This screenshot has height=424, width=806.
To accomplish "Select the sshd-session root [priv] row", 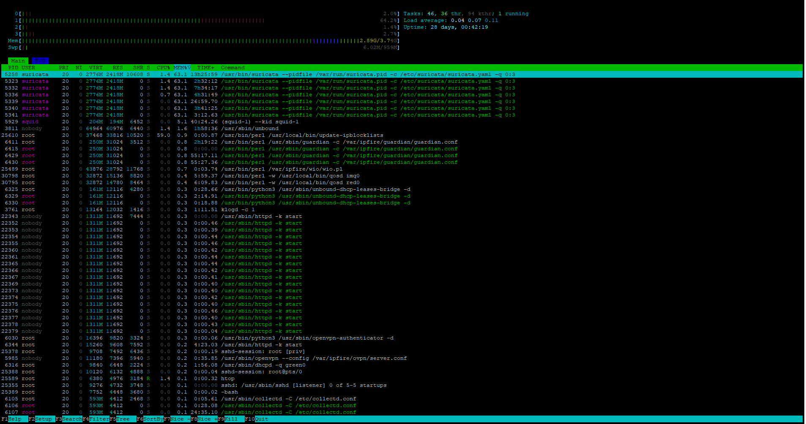I will pos(402,351).
